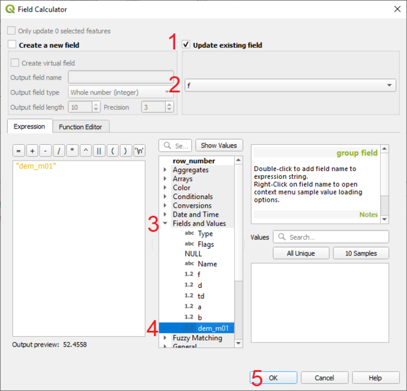Click the Values search field
This screenshot has width=407, height=391.
(x=331, y=237)
